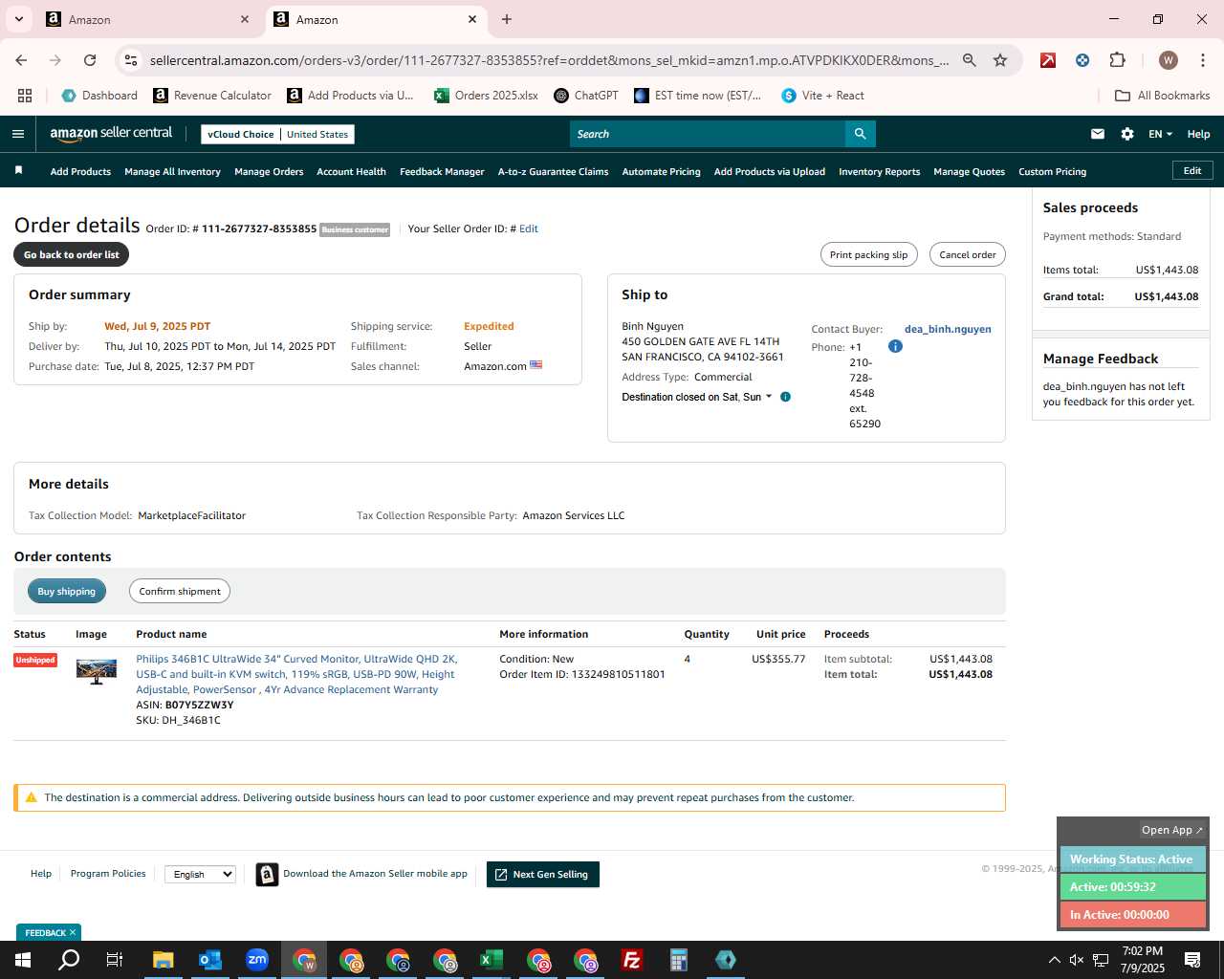Open the bookmarks apps grid icon
The image size is (1224, 979).
click(25, 96)
